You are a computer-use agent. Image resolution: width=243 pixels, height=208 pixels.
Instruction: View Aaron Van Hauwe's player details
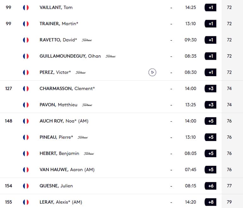[x=67, y=170]
